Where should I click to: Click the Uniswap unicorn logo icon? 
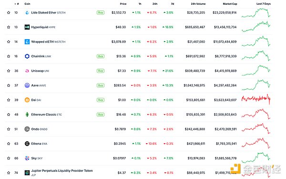27,71
